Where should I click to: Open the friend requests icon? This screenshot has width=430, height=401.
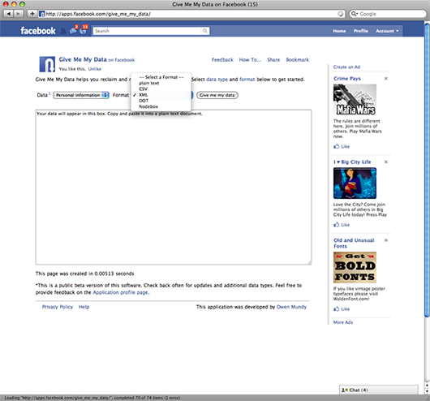click(63, 31)
